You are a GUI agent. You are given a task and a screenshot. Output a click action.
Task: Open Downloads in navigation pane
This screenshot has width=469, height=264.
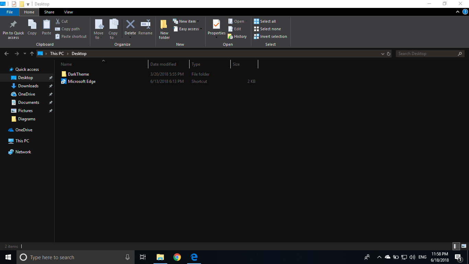28,86
